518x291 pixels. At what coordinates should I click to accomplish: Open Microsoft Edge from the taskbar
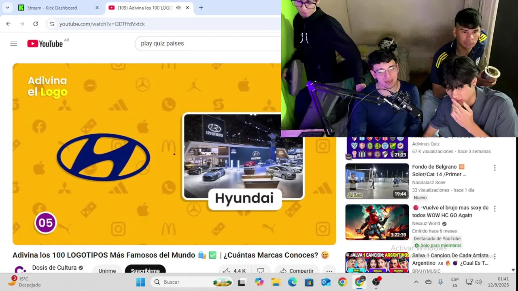tap(292, 282)
